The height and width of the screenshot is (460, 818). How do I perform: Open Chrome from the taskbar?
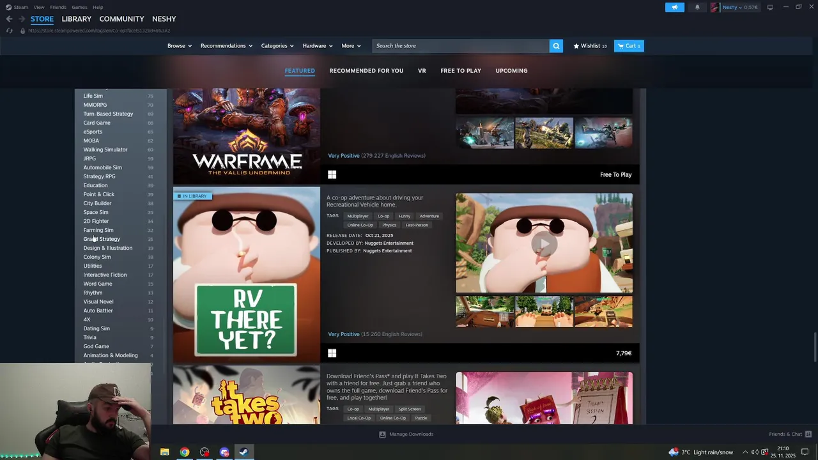(184, 452)
